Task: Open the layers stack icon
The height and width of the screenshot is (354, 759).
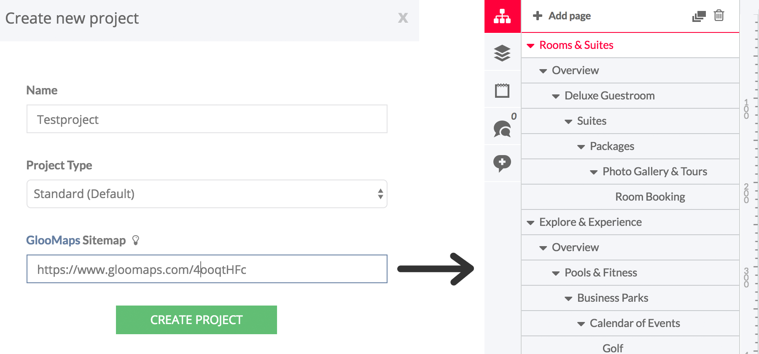Action: point(502,53)
